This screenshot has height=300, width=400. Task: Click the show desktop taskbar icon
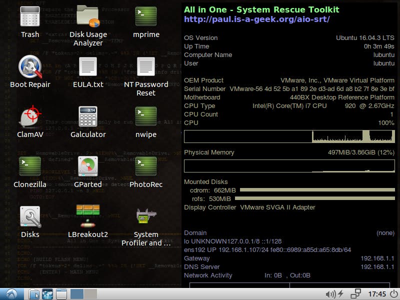tap(61, 294)
